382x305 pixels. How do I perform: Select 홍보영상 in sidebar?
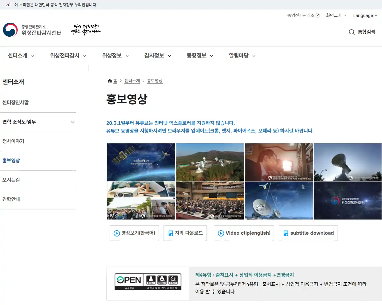pos(38,161)
